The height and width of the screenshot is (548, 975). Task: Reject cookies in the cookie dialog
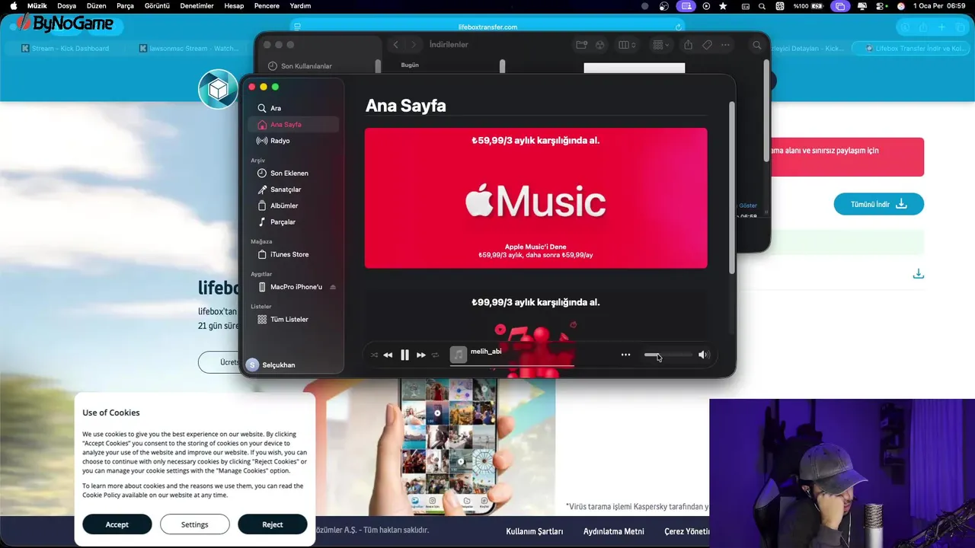272,524
